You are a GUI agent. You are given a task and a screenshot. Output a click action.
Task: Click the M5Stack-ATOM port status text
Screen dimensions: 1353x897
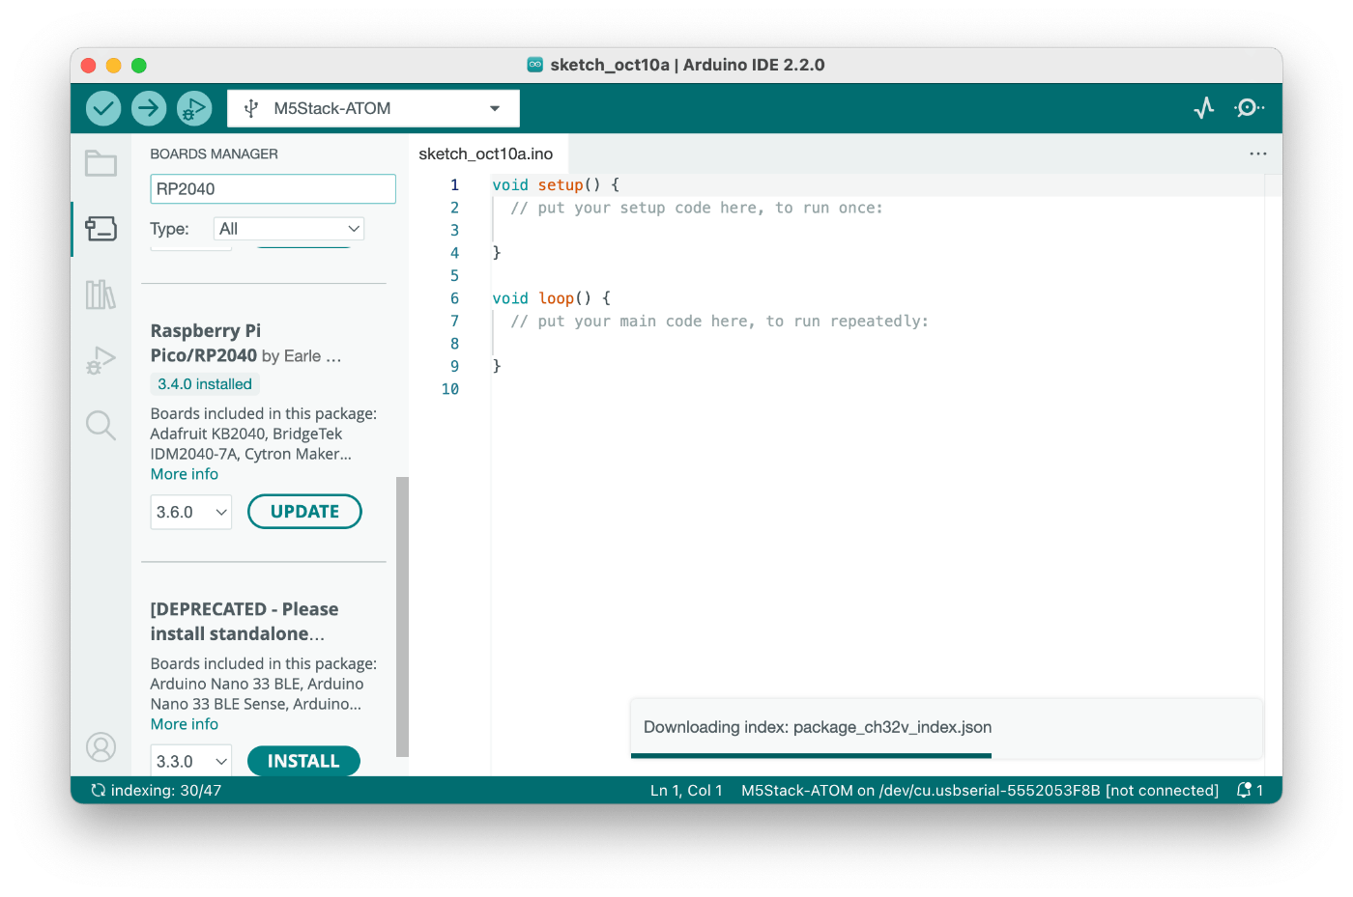(x=980, y=790)
